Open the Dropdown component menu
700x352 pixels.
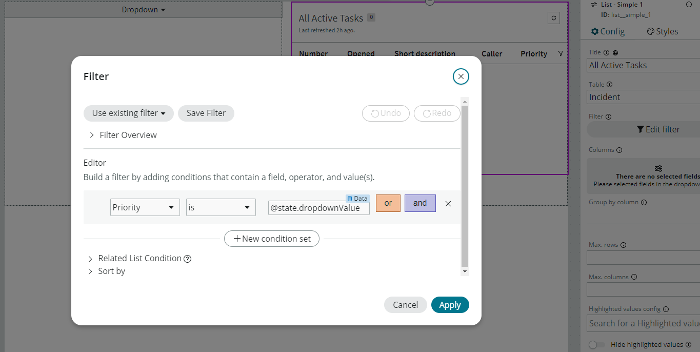pyautogui.click(x=144, y=10)
